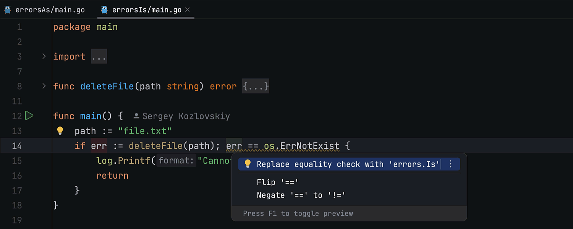Click the yellow lightbulb in the editor gutter
This screenshot has width=573, height=229.
60,131
